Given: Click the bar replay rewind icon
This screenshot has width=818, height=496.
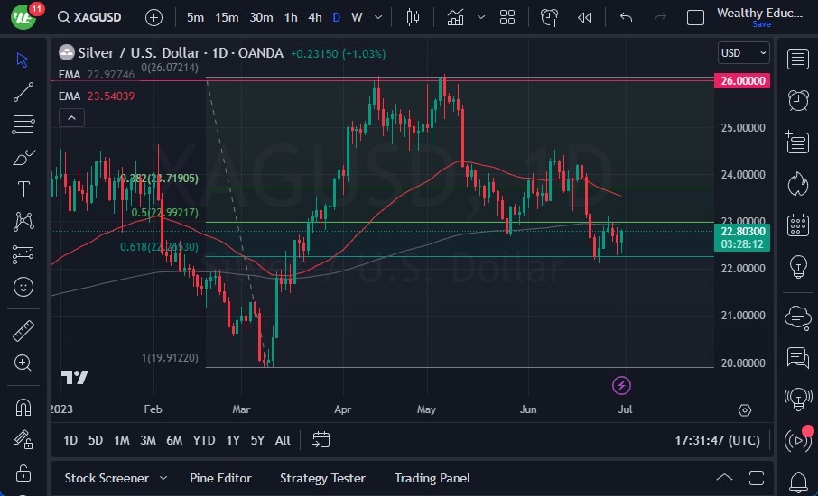Looking at the screenshot, I should [585, 17].
